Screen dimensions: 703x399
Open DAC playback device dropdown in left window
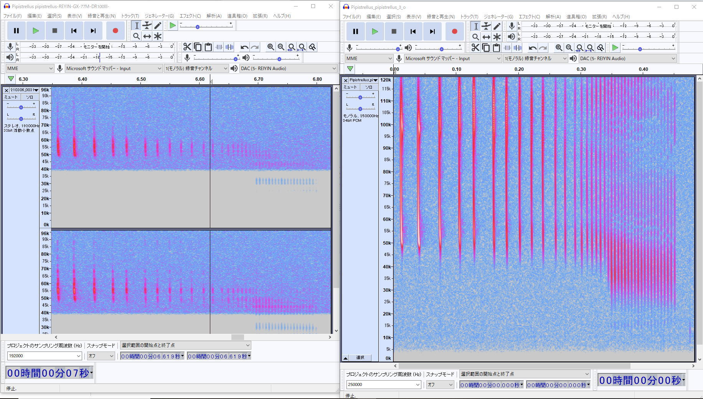pyautogui.click(x=288, y=68)
